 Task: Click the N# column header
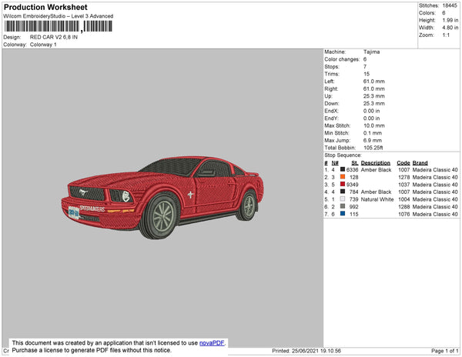(x=333, y=163)
